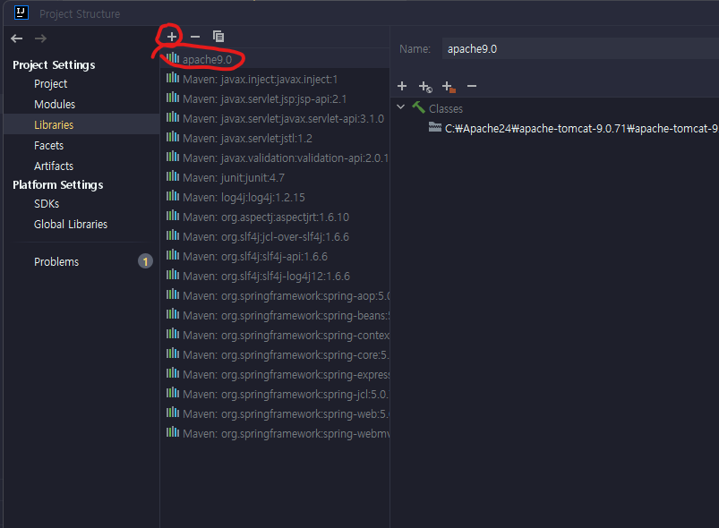The height and width of the screenshot is (528, 719).
Task: Add a new project library
Action: click(172, 37)
